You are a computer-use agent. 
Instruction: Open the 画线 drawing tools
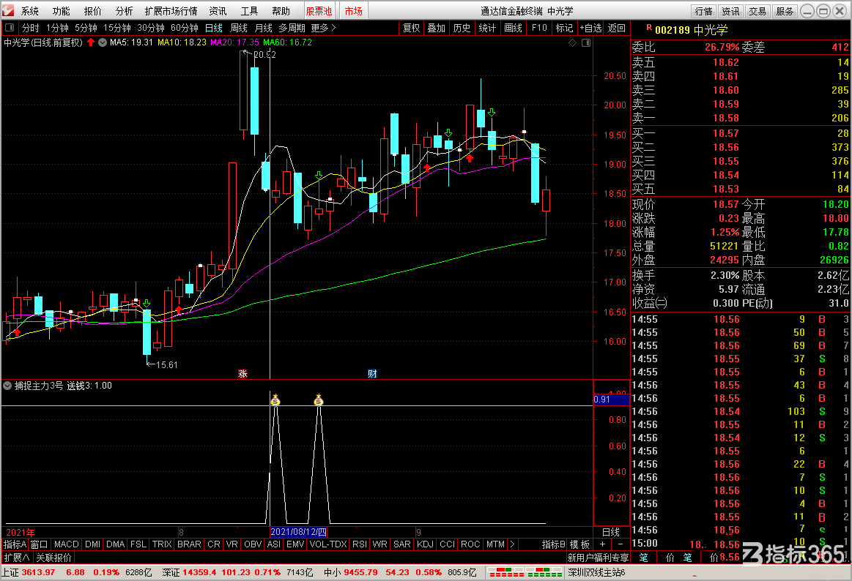(513, 28)
